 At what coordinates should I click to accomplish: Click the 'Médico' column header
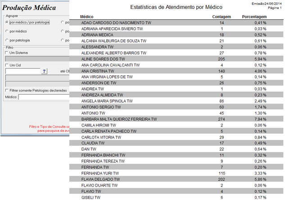87,17
